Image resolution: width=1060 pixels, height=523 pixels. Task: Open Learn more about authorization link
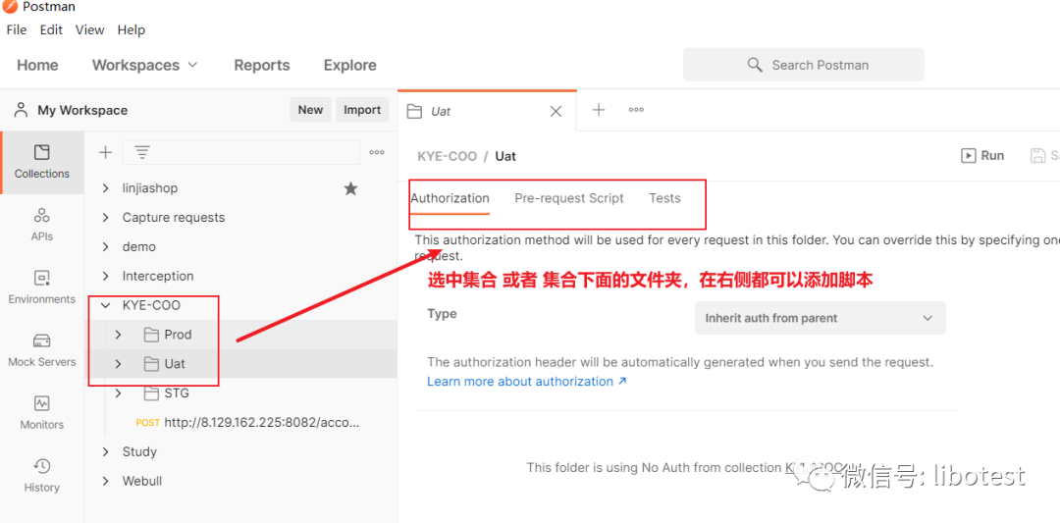(x=527, y=382)
